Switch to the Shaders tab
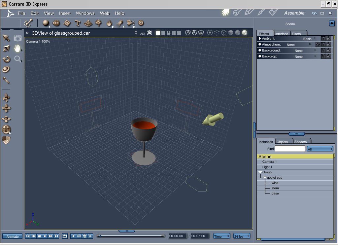This screenshot has width=338, height=245. 300,142
